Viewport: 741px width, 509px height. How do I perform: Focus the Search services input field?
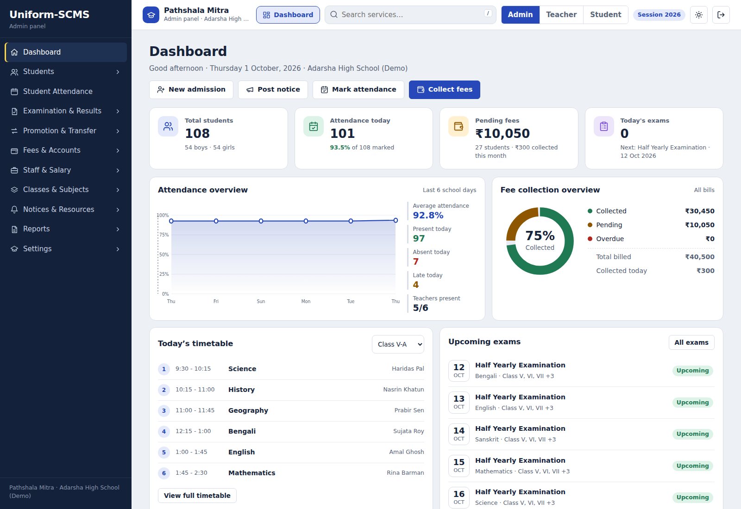point(410,15)
